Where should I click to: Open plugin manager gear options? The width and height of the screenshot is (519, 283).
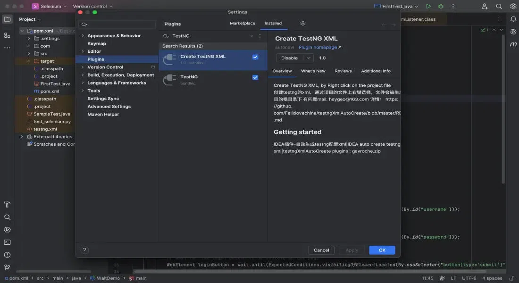pos(303,23)
